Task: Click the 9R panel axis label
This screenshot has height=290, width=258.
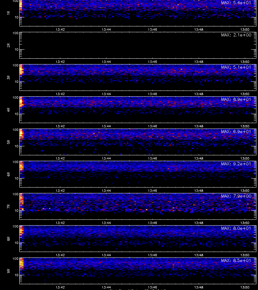Action: pyautogui.click(x=8, y=271)
